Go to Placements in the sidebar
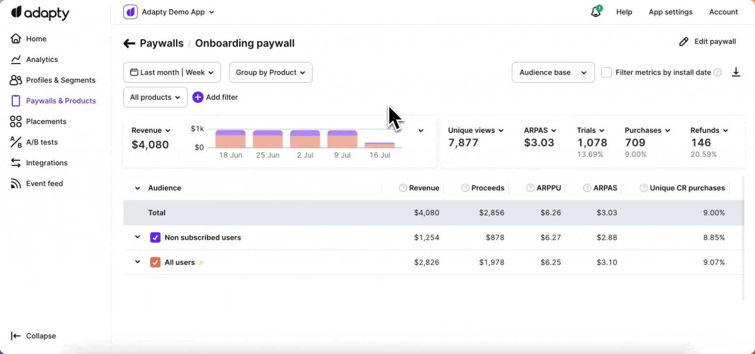Image resolution: width=755 pixels, height=354 pixels. [46, 121]
